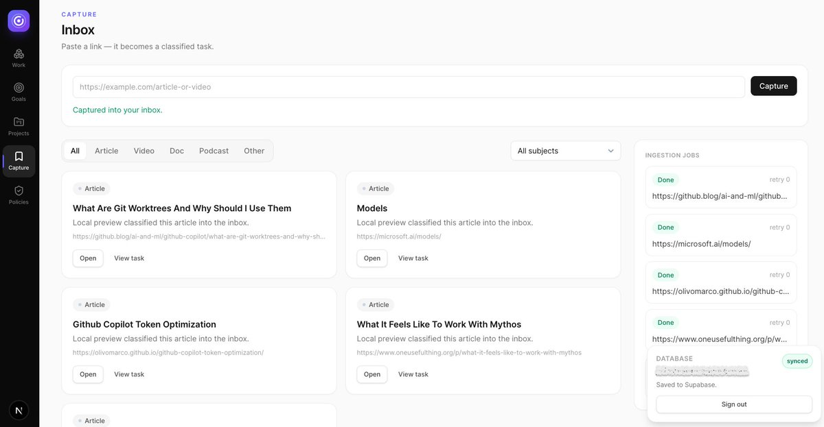View task for Github Copilot Token Optimization

pyautogui.click(x=129, y=374)
